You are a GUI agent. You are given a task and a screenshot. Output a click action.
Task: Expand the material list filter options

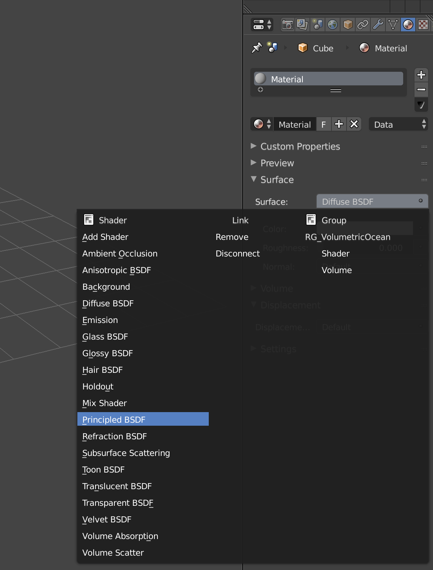(x=260, y=90)
